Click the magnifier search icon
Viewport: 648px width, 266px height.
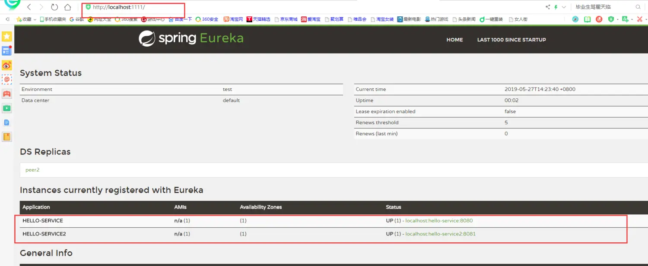tap(638, 7)
